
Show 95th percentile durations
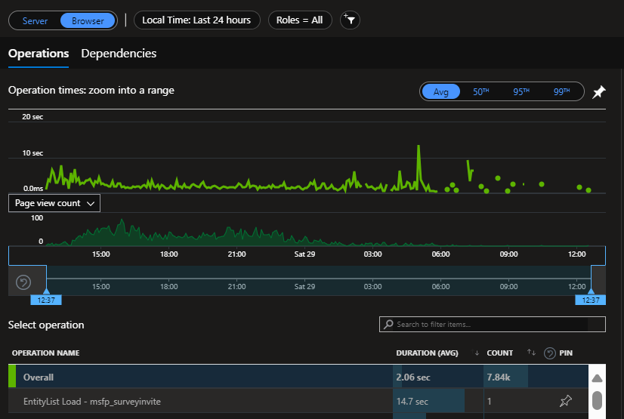coord(521,92)
